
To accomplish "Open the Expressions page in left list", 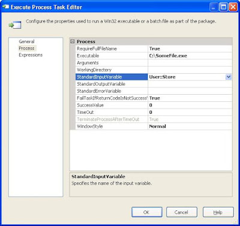I will point(31,55).
